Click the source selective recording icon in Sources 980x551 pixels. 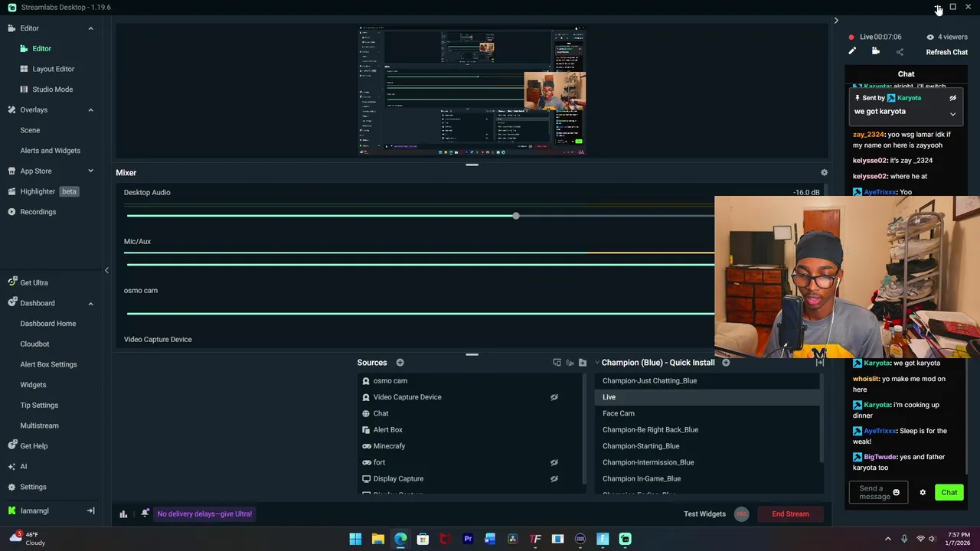pos(557,363)
